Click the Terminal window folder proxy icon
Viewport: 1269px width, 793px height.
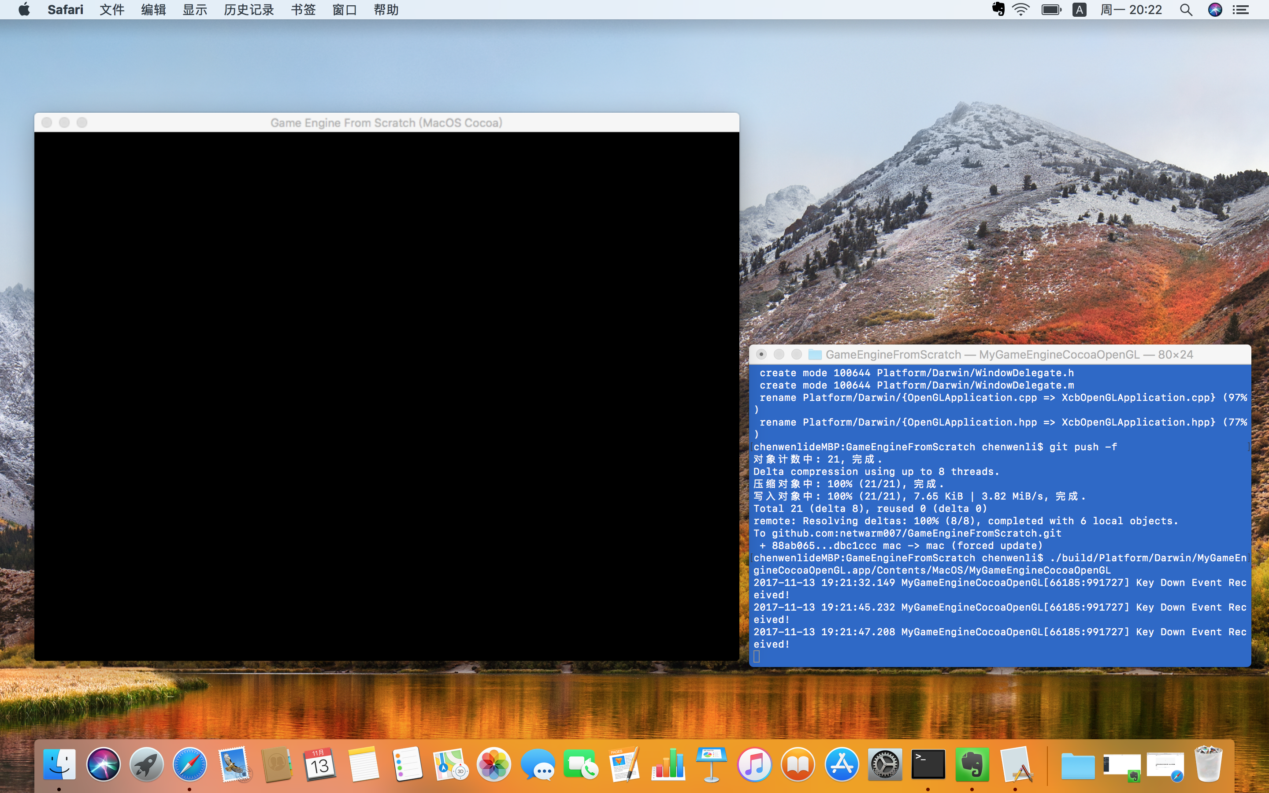815,355
